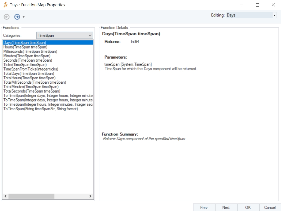Click the Cancel button
This screenshot has width=281, height=211.
pyautogui.click(x=270, y=207)
